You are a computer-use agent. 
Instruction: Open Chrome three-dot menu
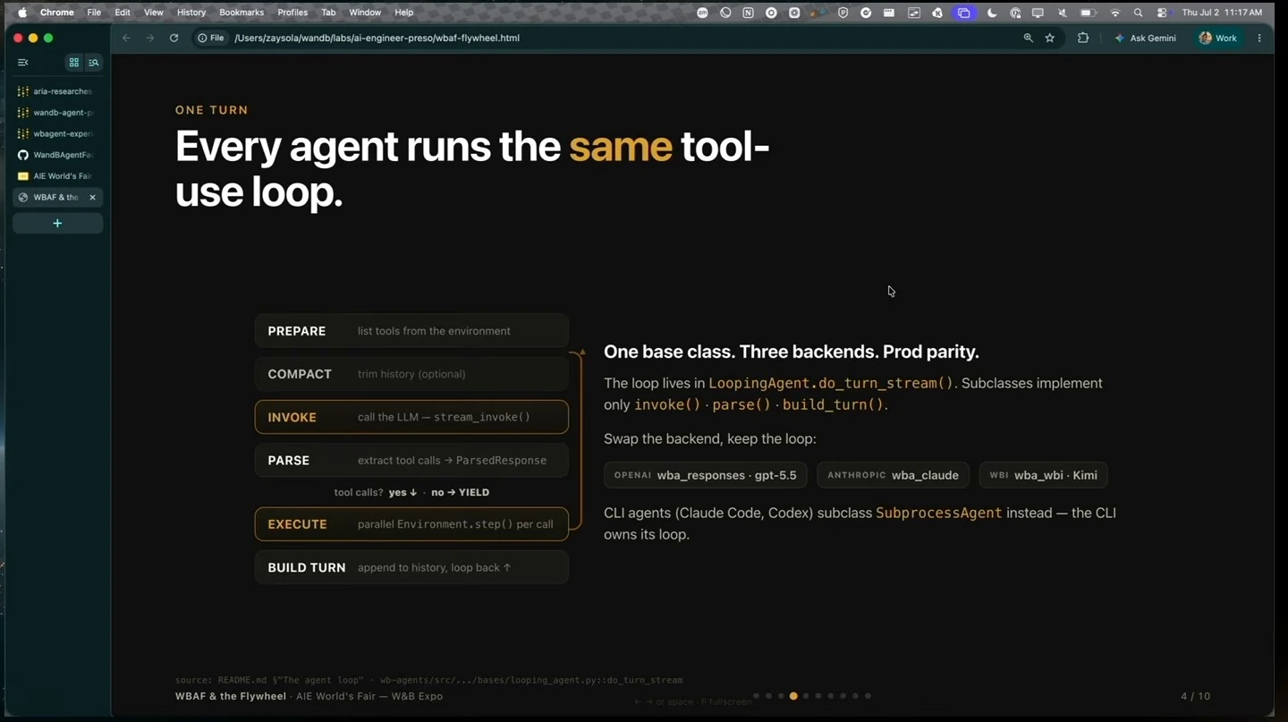click(1259, 38)
